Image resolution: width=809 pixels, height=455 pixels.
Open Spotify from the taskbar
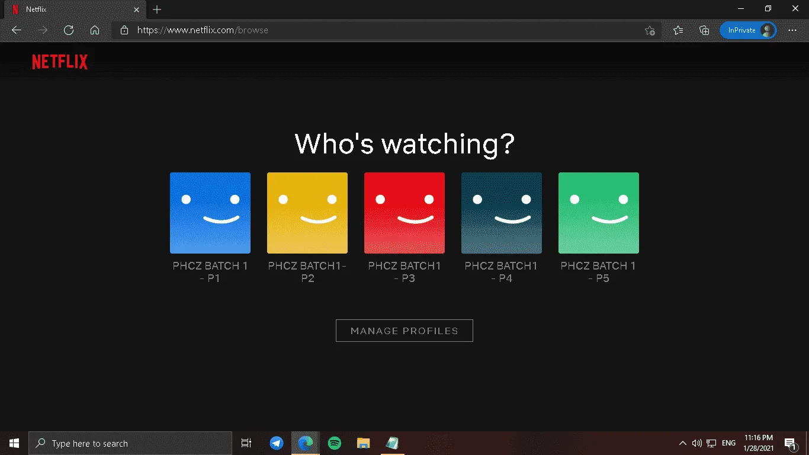pyautogui.click(x=335, y=443)
